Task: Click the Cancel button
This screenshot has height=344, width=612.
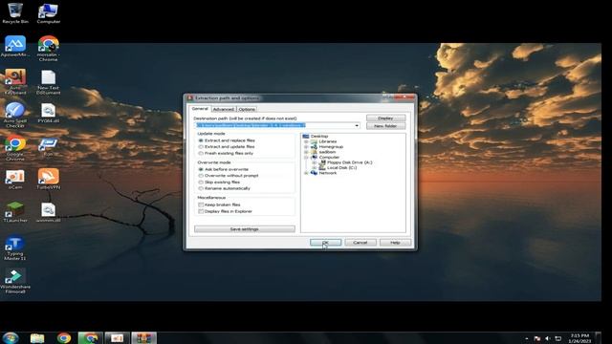Action: tap(361, 243)
